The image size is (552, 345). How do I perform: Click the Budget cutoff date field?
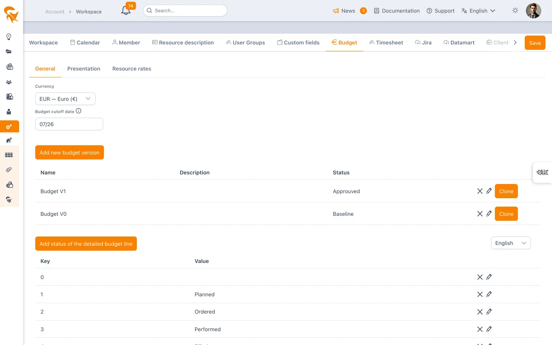click(69, 124)
